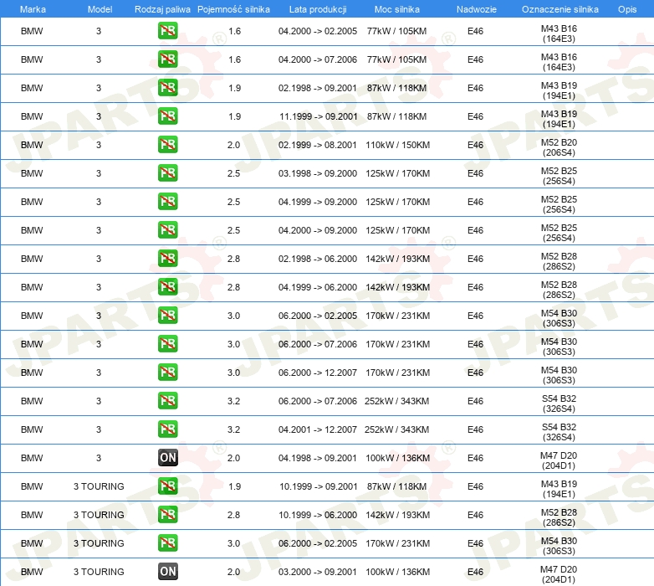Select the PB fuel icon in the 3 TOURING 2.8 row
The image size is (654, 586).
[x=168, y=515]
